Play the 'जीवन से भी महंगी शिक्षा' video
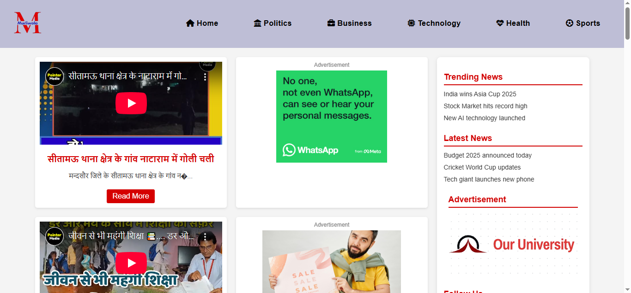The height and width of the screenshot is (293, 631). tap(131, 263)
